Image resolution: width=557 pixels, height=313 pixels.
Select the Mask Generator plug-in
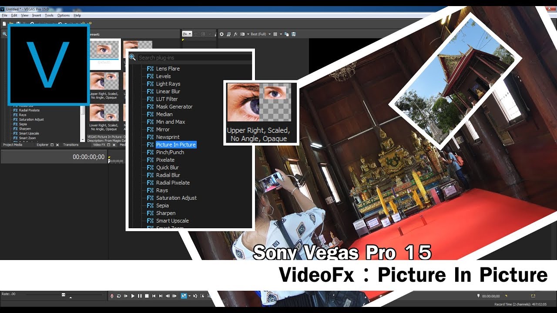point(174,107)
